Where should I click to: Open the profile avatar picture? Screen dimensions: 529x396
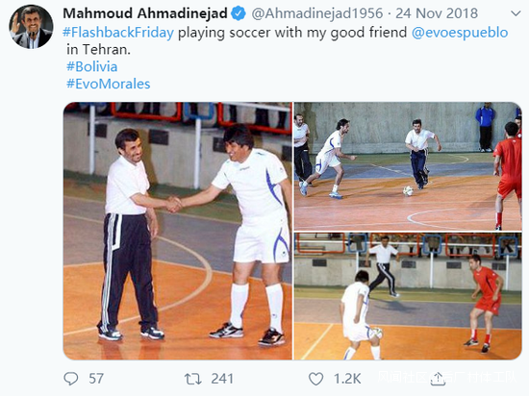tap(31, 27)
